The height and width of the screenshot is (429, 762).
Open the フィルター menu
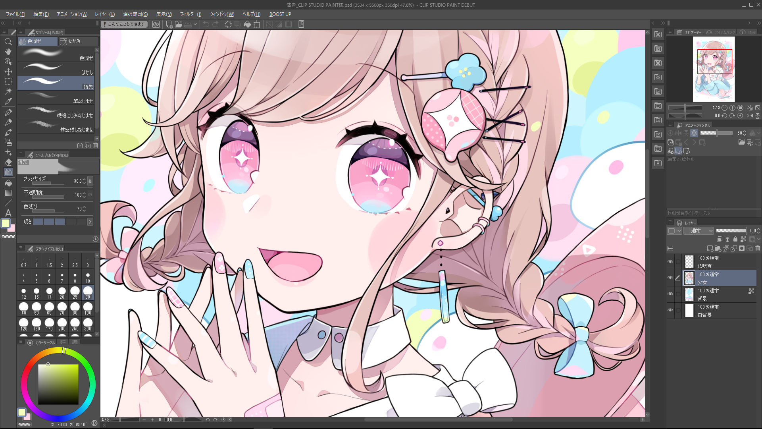(190, 14)
